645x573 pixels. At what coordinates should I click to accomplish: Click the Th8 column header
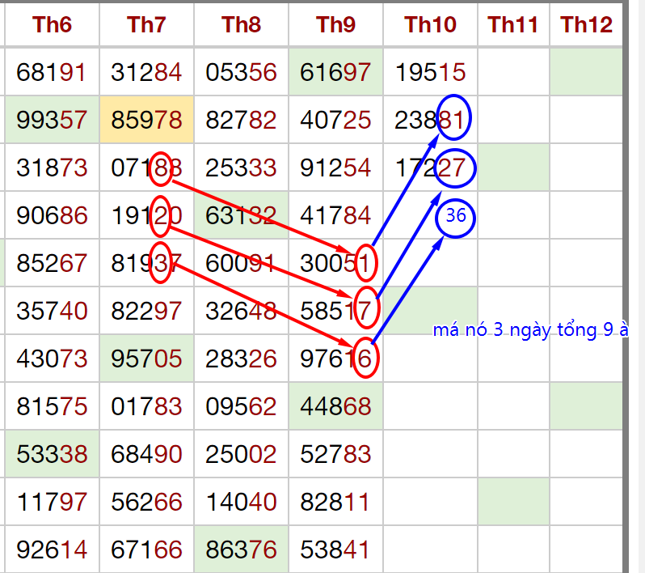coord(241,25)
